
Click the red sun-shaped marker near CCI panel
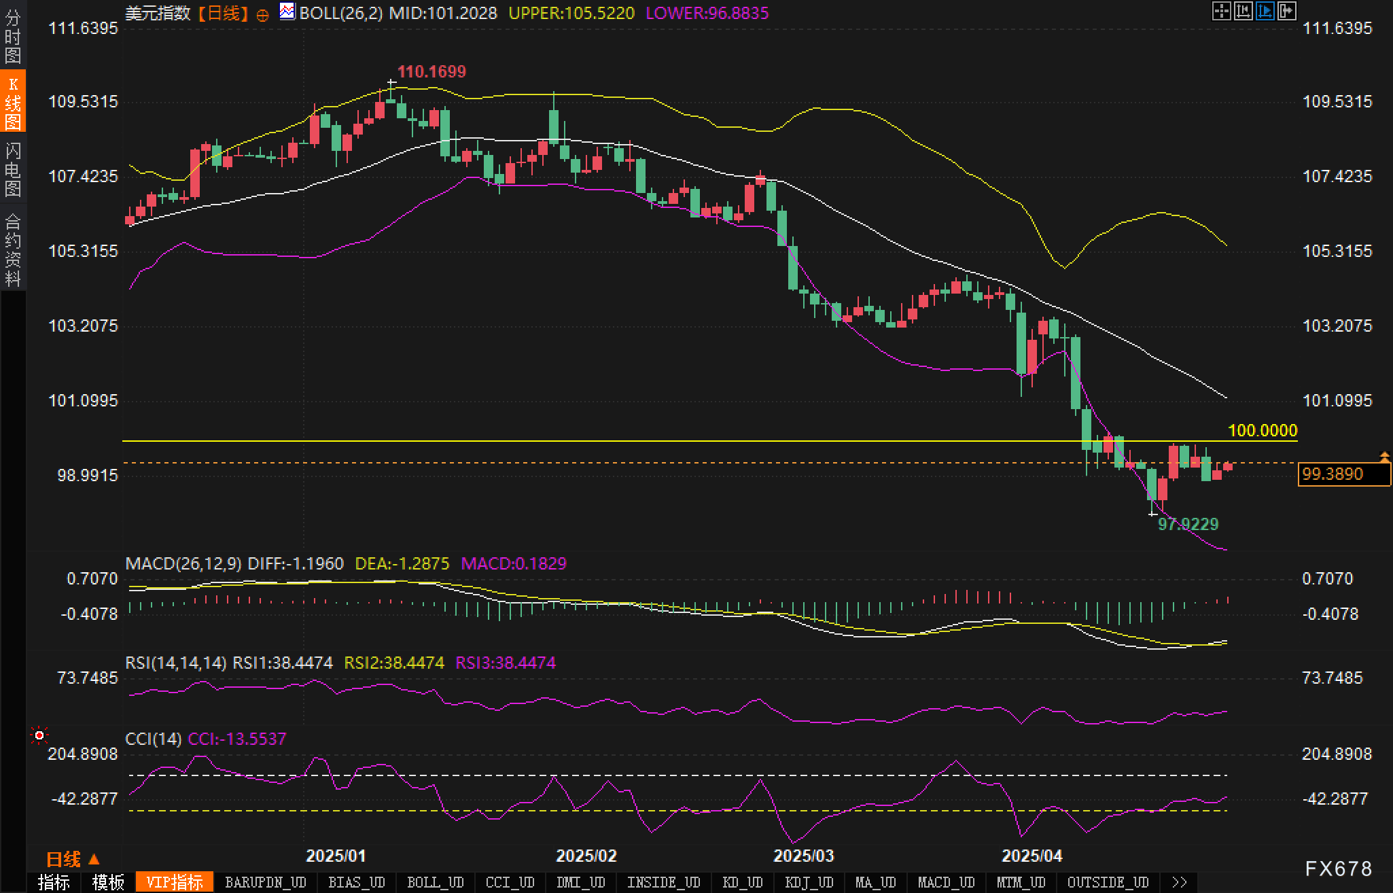(x=39, y=735)
